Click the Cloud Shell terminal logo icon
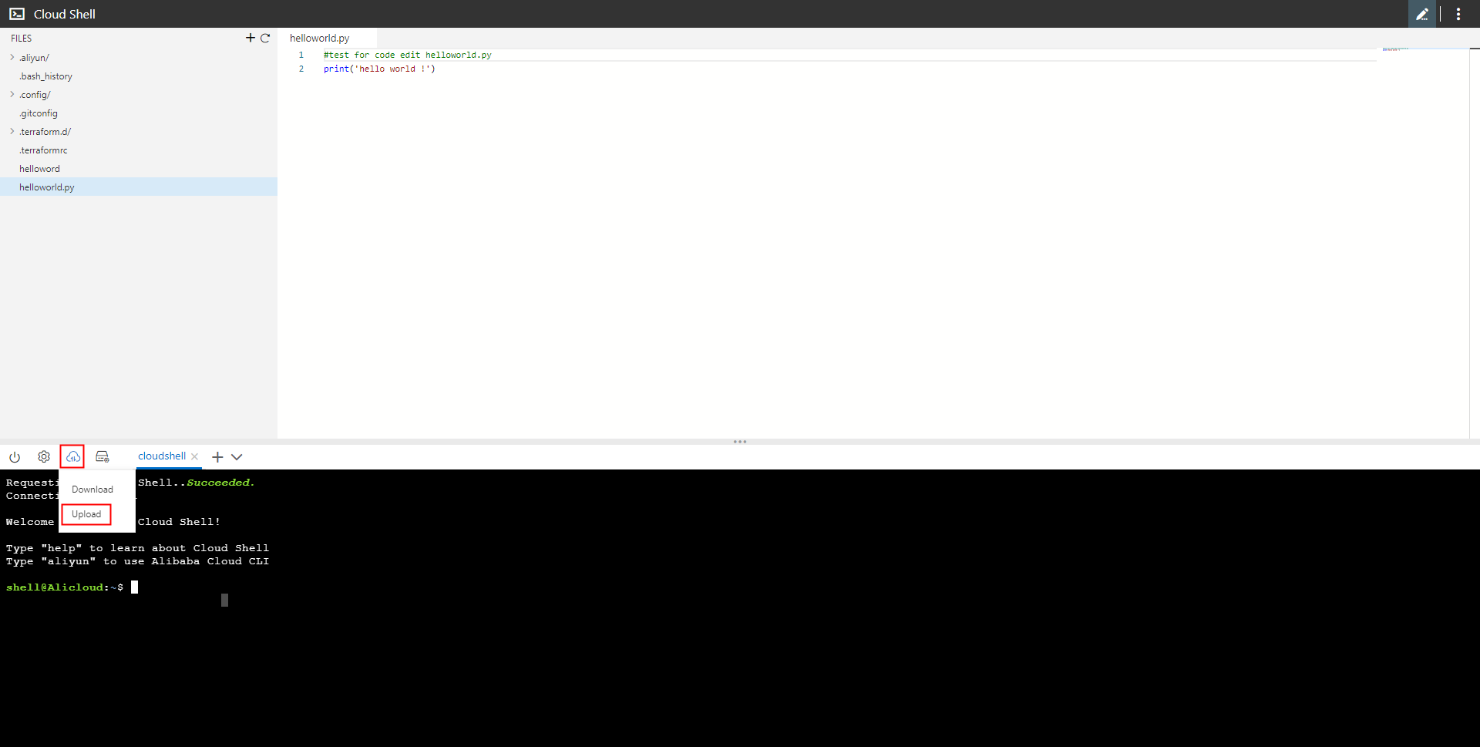Image resolution: width=1480 pixels, height=747 pixels. pos(17,14)
